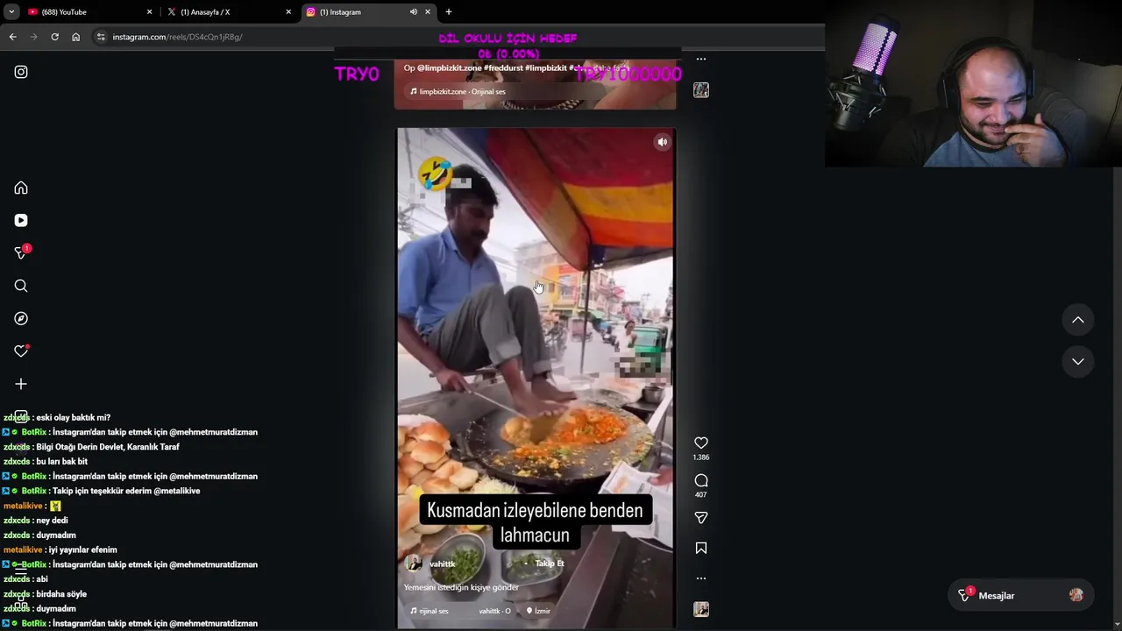Click the İzmir location tag

[x=538, y=611]
